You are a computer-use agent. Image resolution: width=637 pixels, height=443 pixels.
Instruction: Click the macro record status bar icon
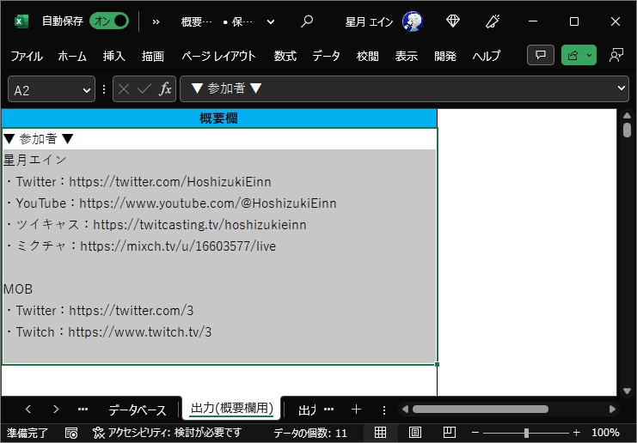[x=71, y=433]
